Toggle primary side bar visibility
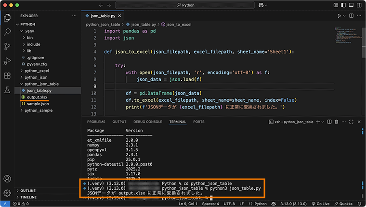 click(343, 5)
